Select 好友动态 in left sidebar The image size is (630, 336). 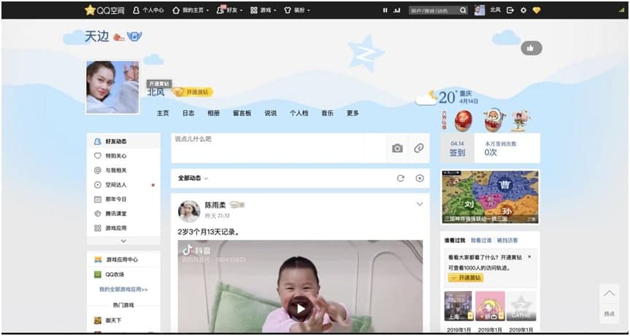click(123, 141)
